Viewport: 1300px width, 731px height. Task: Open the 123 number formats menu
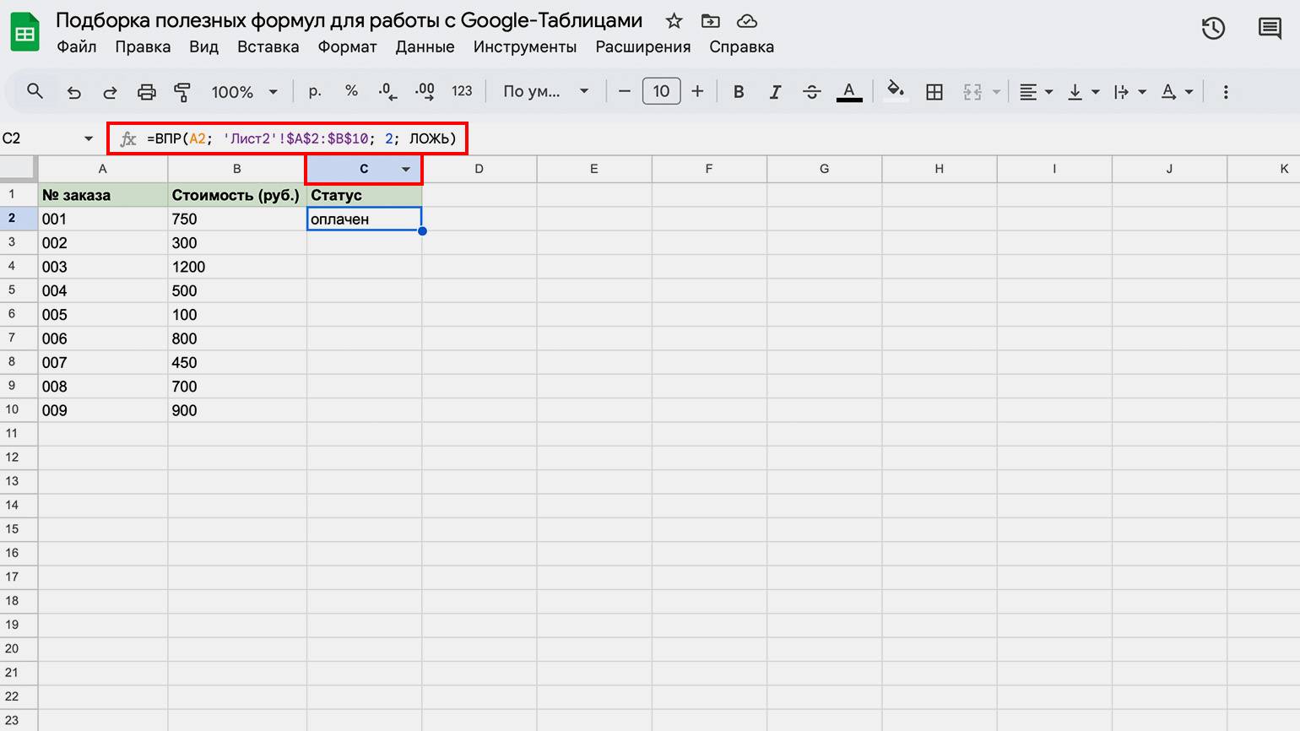462,91
